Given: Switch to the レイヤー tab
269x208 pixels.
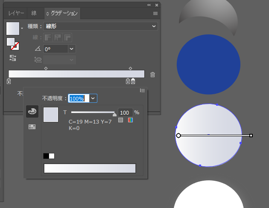Looking at the screenshot, I should tap(16, 13).
